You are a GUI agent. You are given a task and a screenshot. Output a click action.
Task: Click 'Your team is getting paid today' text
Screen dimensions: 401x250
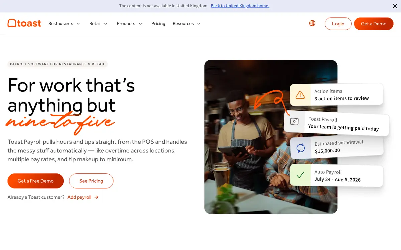(x=344, y=127)
